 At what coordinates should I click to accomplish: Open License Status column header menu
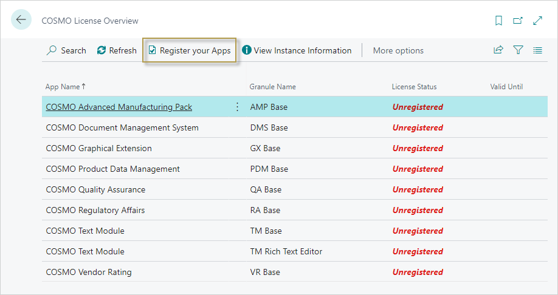pyautogui.click(x=414, y=87)
